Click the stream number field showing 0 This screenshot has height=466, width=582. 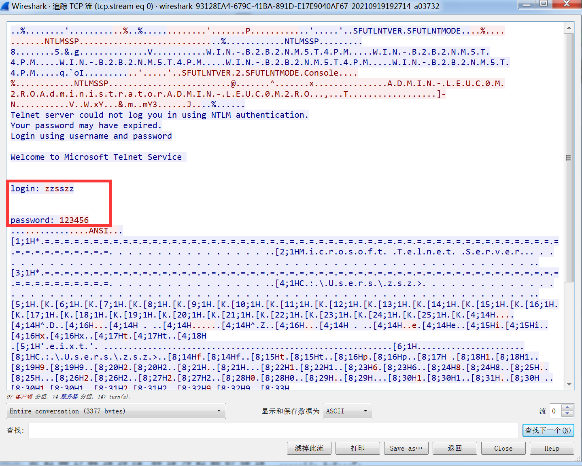pyautogui.click(x=556, y=411)
